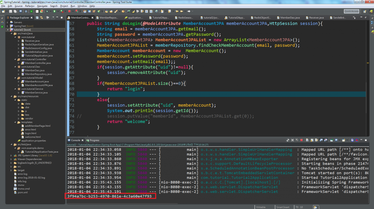This screenshot has height=209, width=374.
Task: Run the application with the green Run button
Action: tap(55, 11)
